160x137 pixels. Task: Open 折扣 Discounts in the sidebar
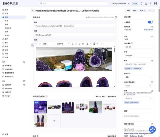[6, 43]
